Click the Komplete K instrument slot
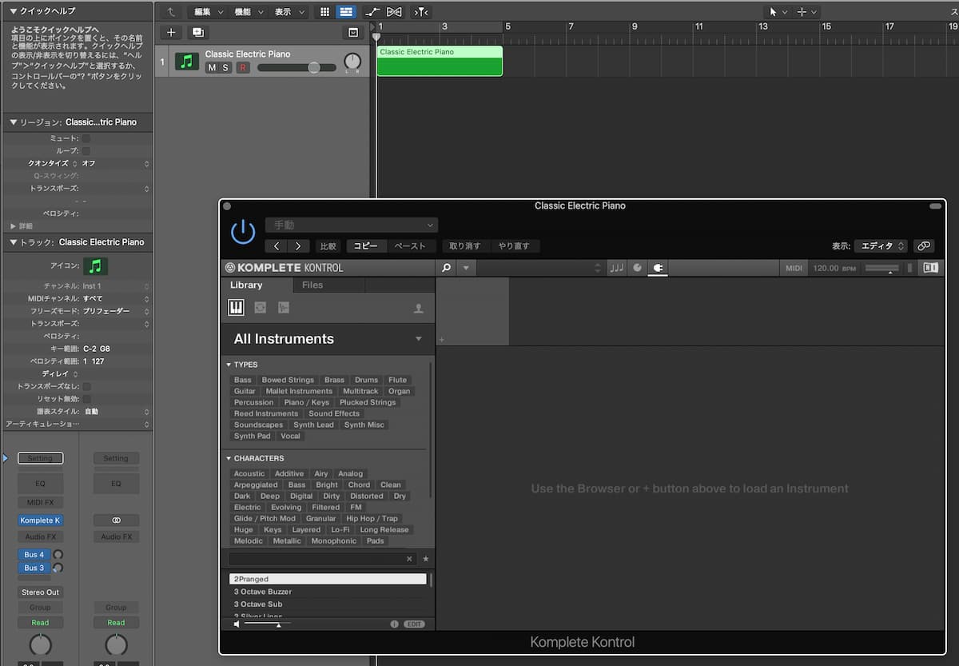 click(x=39, y=520)
